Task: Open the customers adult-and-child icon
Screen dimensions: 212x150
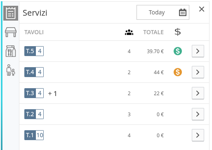Action: (x=11, y=70)
